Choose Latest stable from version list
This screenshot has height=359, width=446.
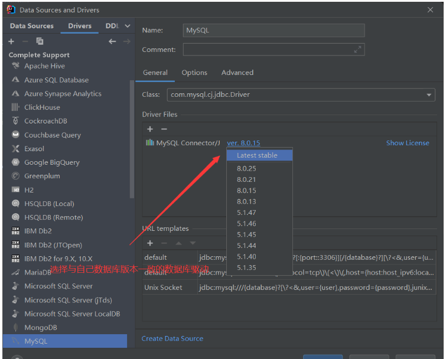point(256,155)
